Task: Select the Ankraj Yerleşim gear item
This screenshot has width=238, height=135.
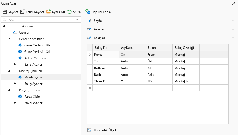Action: 20,58
